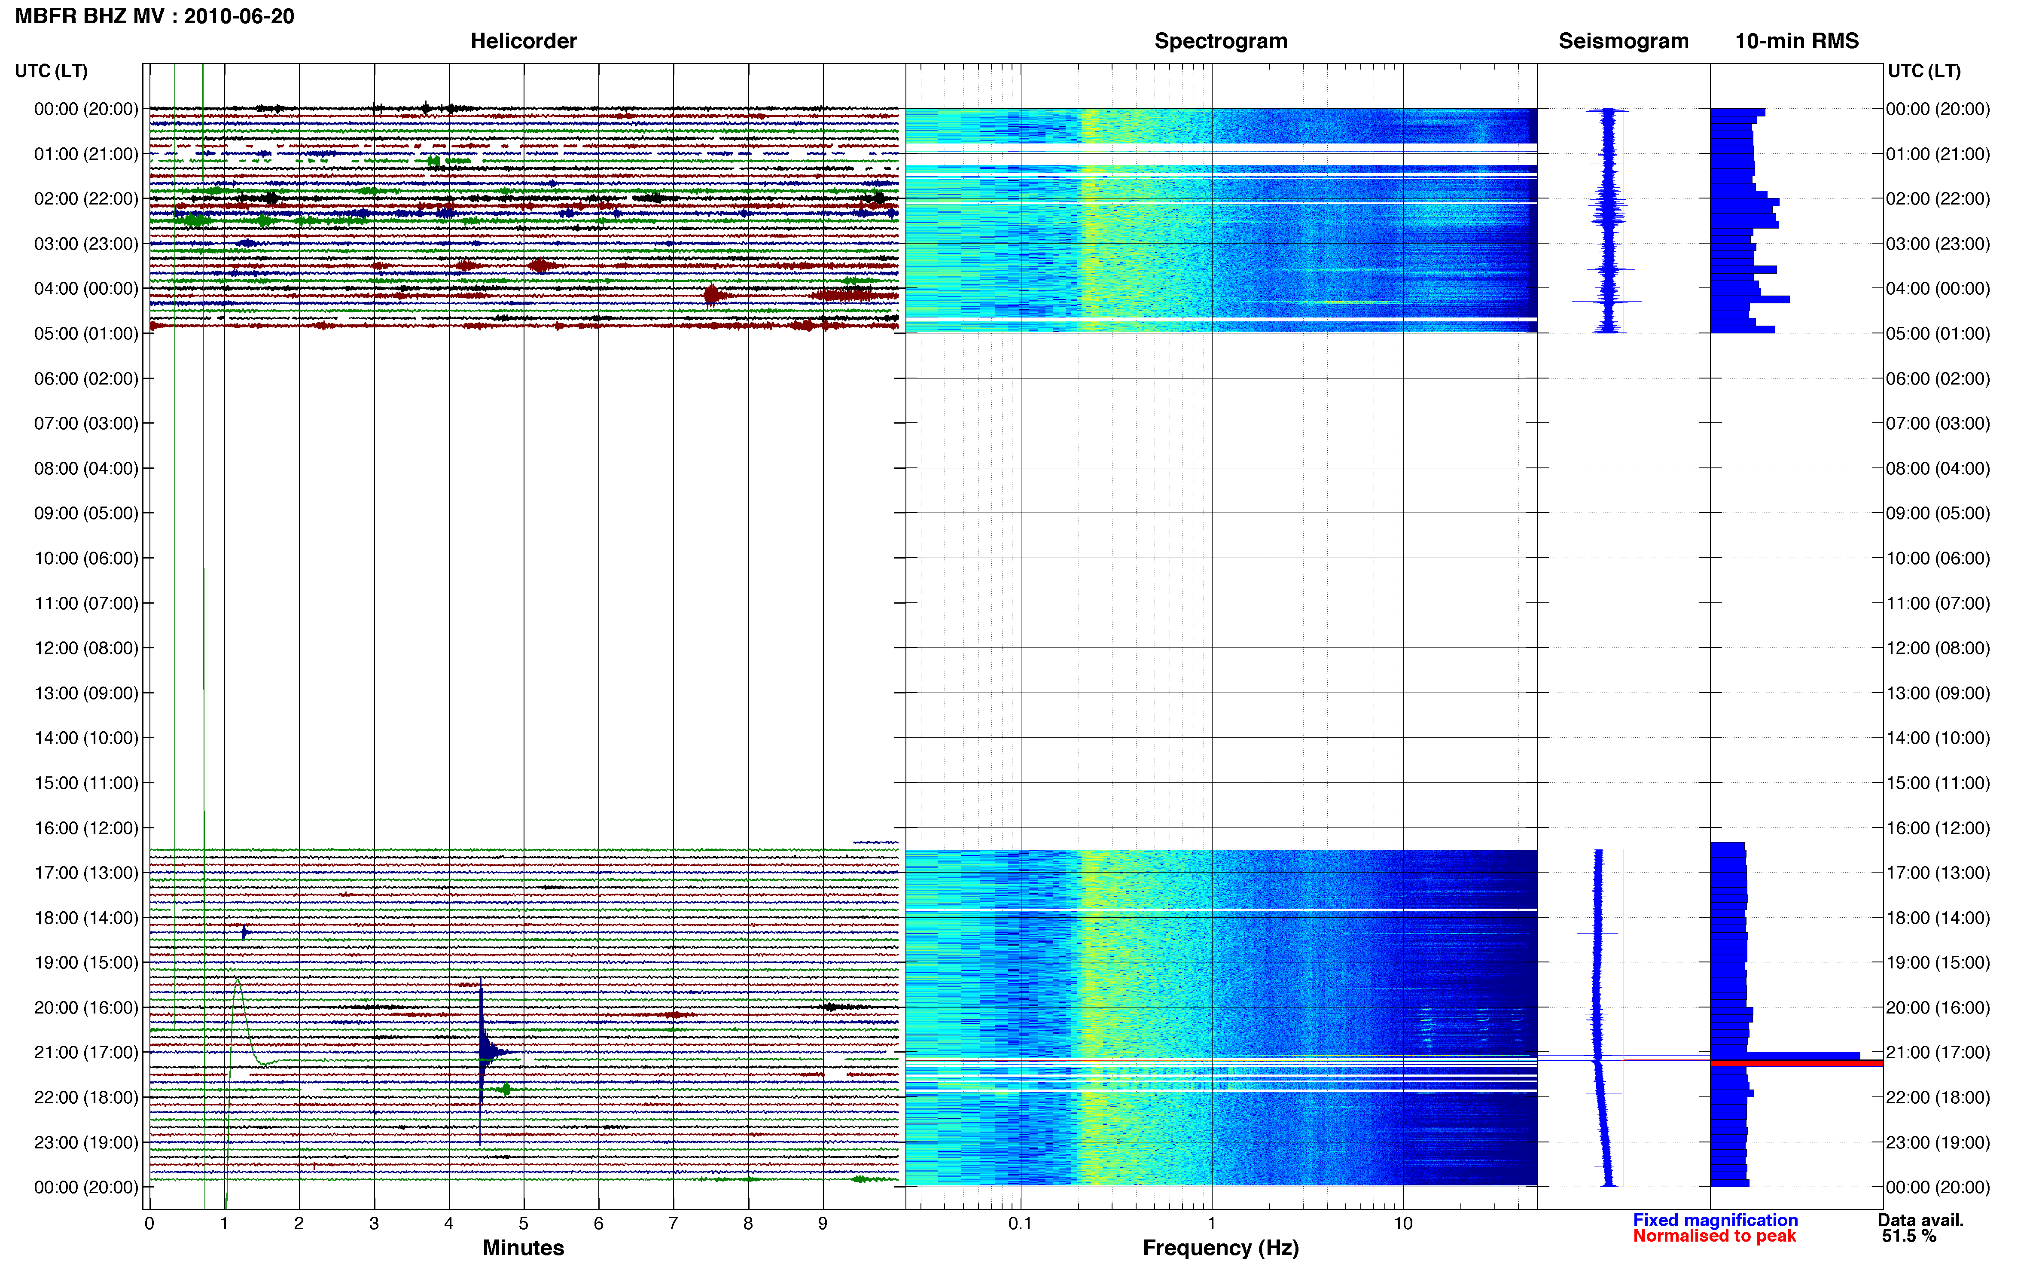Click the 'Normalised to peak' legend text
This screenshot has height=1273, width=2036.
(x=1714, y=1236)
